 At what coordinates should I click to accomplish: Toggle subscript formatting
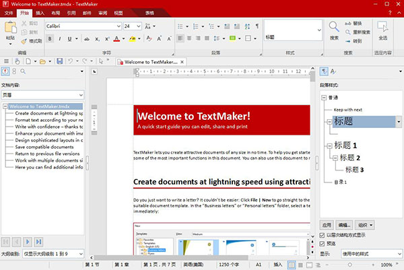pyautogui.click(x=97, y=39)
